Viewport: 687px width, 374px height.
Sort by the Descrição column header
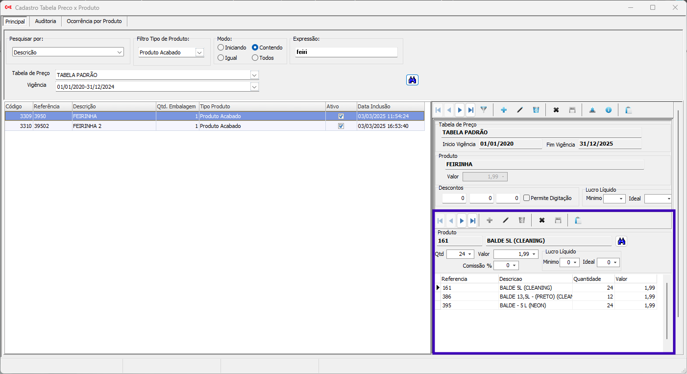pos(113,106)
